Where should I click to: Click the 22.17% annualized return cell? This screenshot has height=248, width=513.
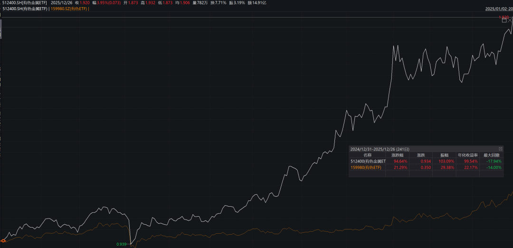471,168
